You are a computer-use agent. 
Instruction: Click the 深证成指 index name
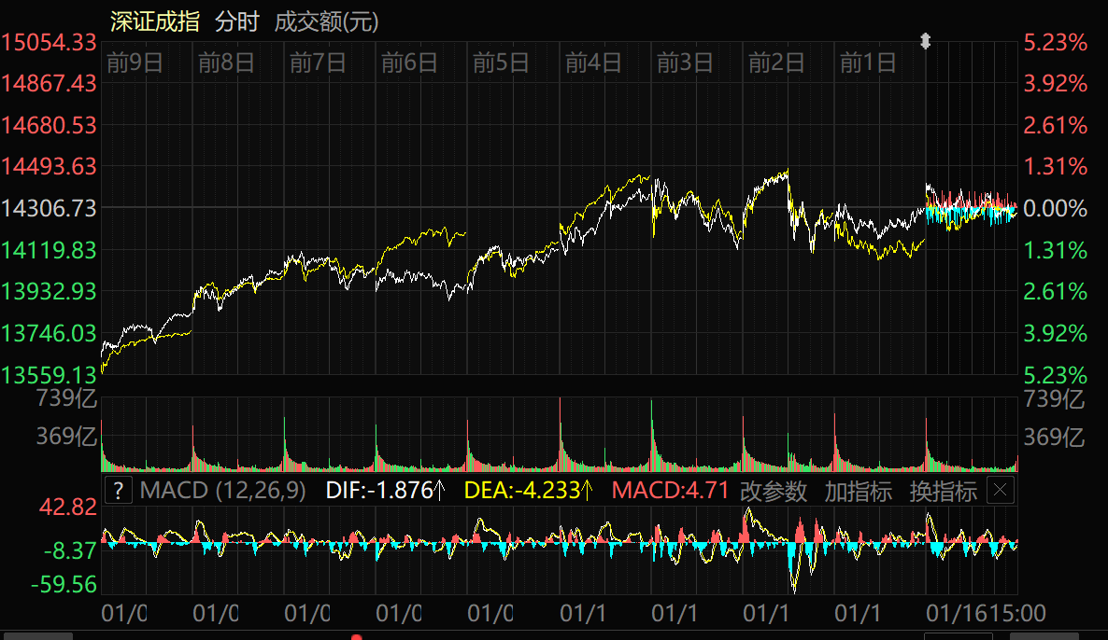tap(154, 21)
